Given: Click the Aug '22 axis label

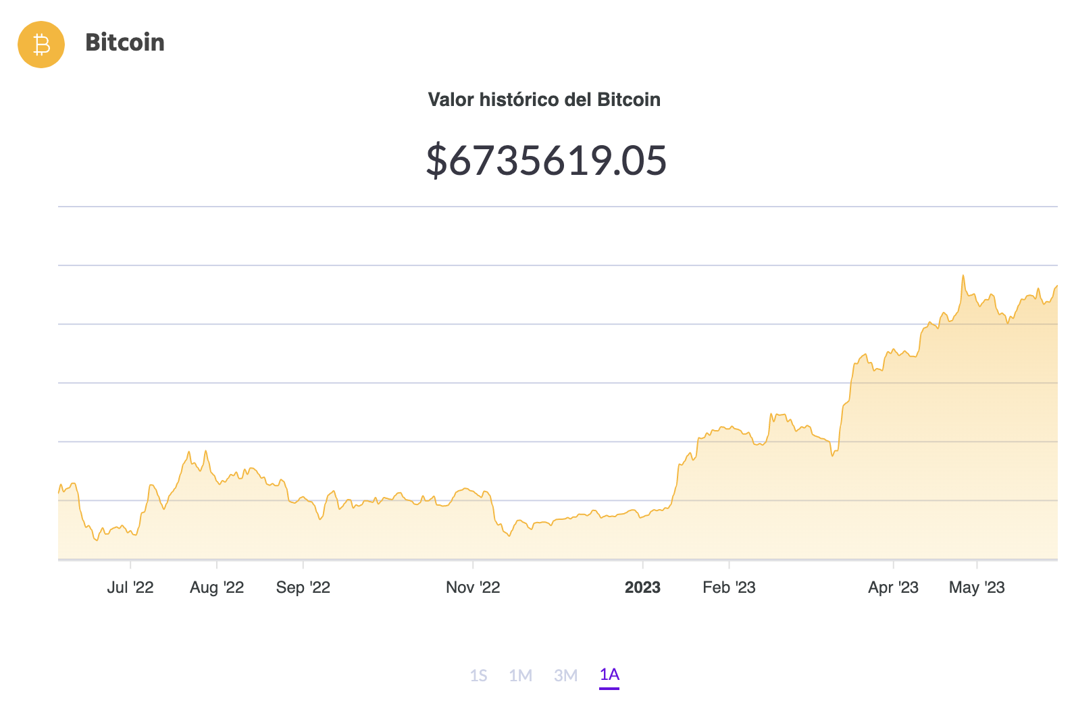Looking at the screenshot, I should [x=218, y=587].
